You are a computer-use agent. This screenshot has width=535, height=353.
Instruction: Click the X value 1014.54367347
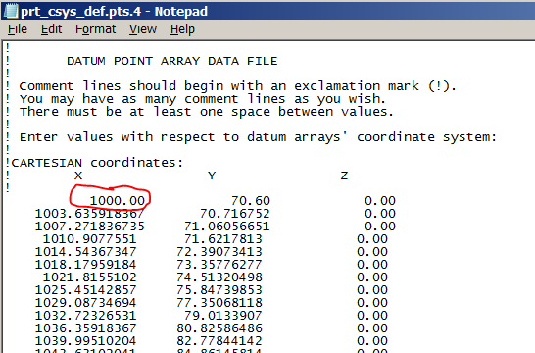pyautogui.click(x=85, y=252)
